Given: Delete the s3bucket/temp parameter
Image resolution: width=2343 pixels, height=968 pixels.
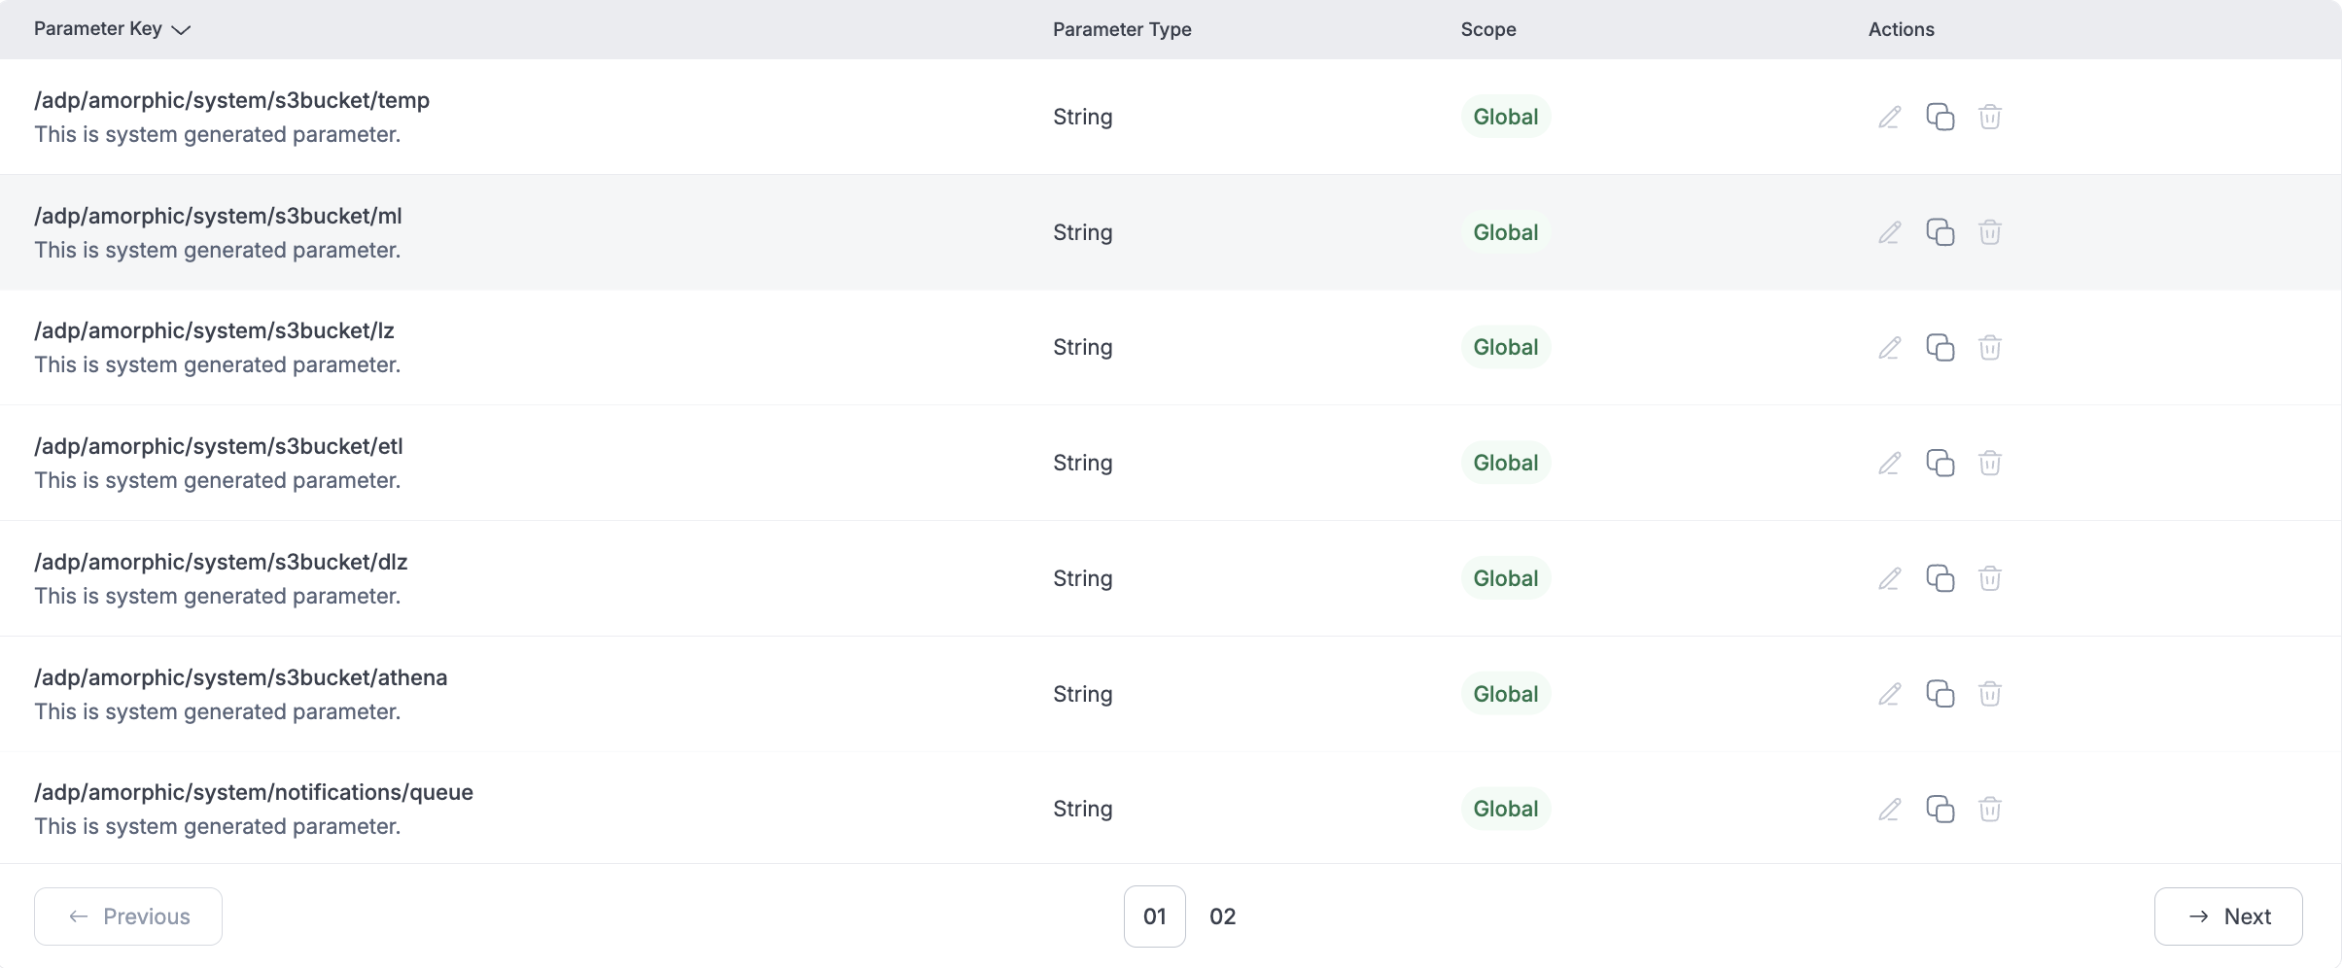Looking at the screenshot, I should coord(1989,117).
